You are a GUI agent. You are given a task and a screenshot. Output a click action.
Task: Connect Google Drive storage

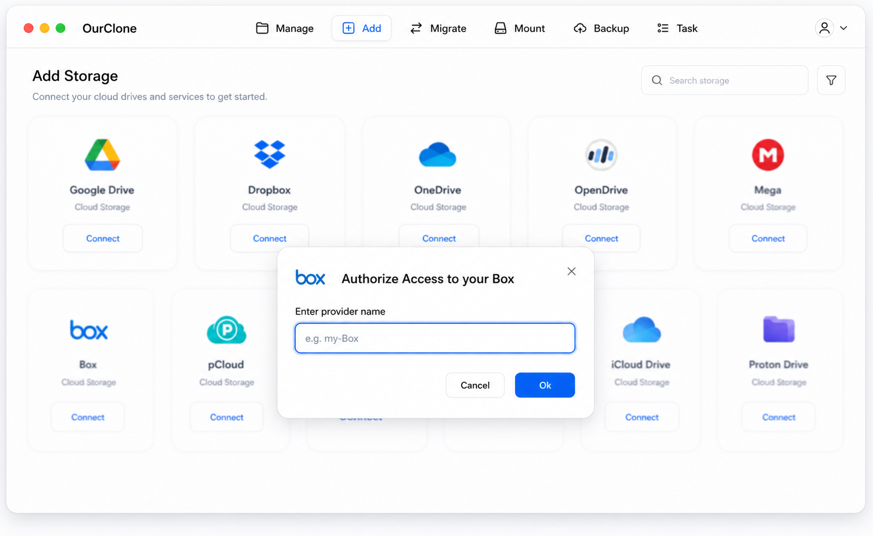pos(103,238)
